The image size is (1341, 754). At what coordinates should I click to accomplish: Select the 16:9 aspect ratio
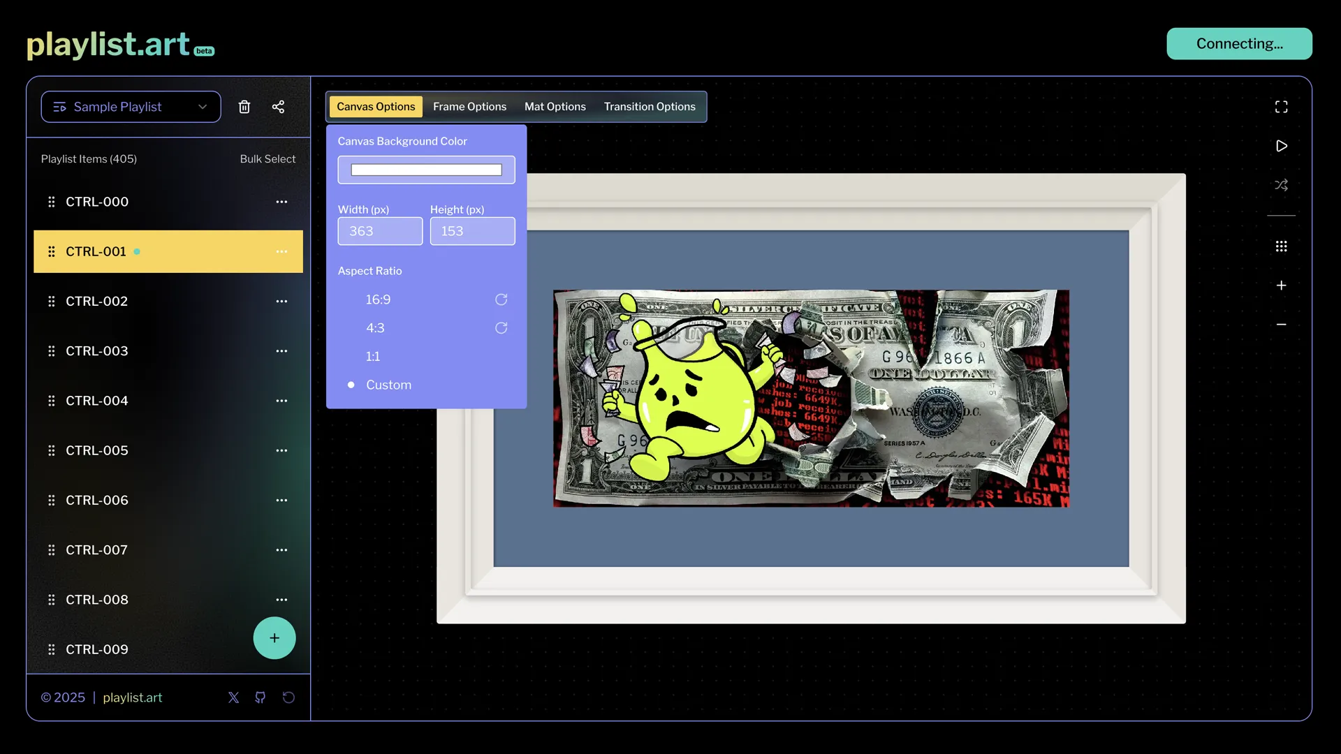[x=378, y=300]
